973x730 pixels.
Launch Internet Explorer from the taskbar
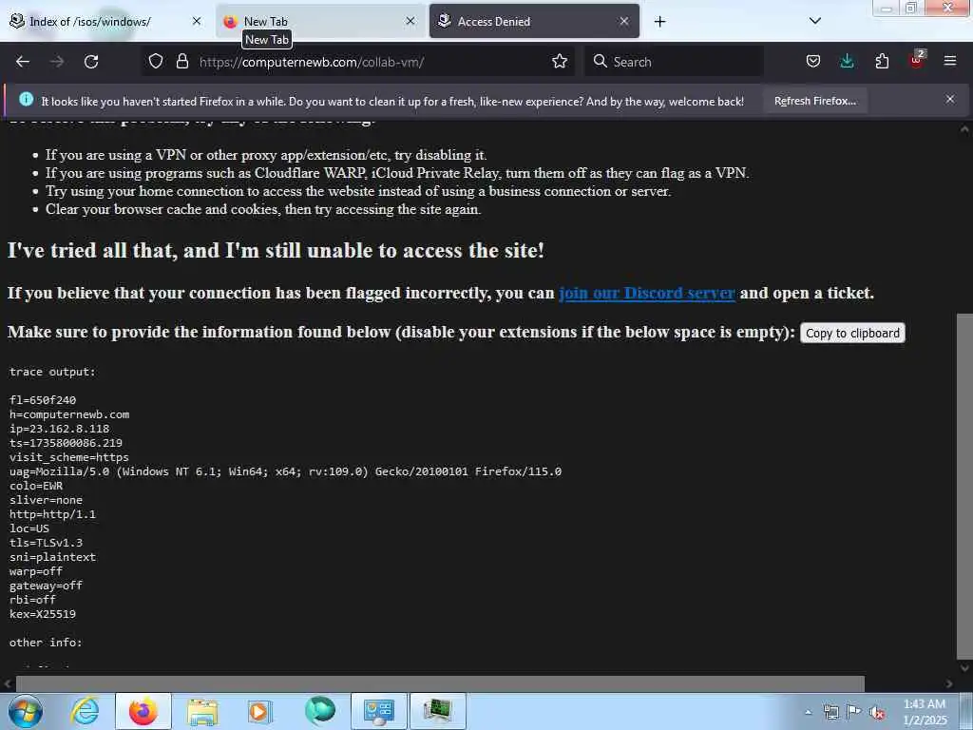click(85, 711)
